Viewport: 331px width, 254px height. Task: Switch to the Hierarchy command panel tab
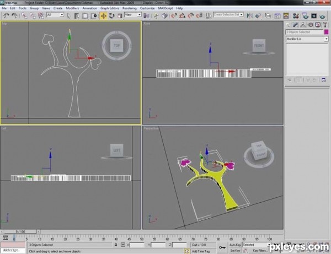tap(303, 25)
